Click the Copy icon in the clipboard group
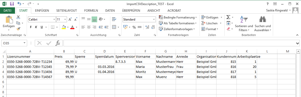This screenshot has height=97, width=301. [x=18, y=23]
